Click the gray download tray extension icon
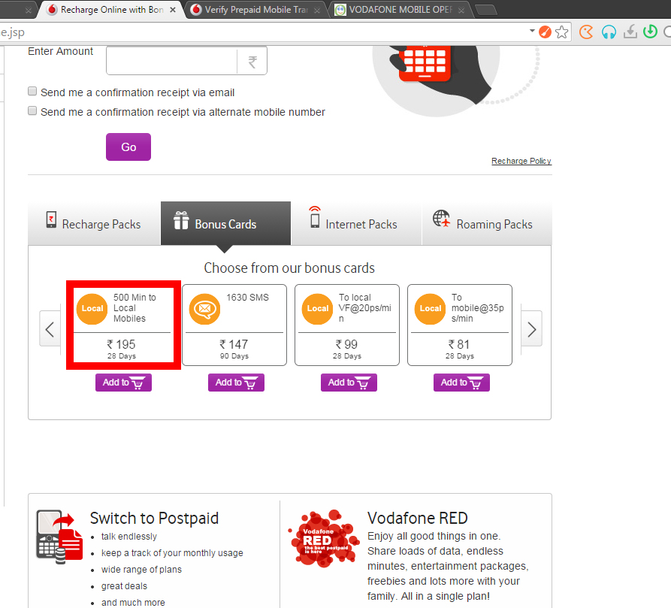The height and width of the screenshot is (608, 671). pos(630,32)
